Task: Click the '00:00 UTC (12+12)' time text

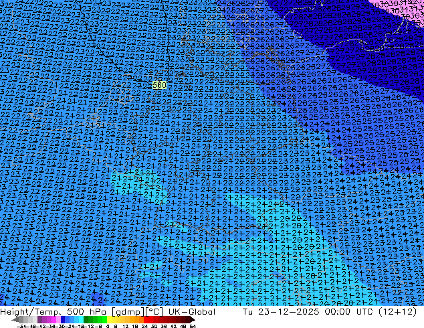Action: click(370, 311)
